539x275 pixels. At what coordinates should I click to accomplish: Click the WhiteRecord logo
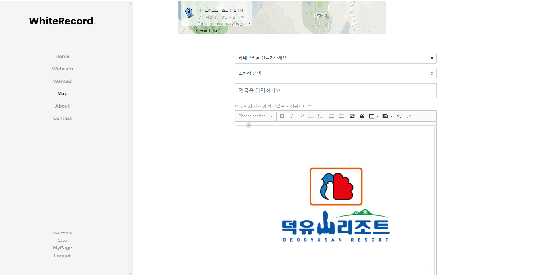(62, 21)
